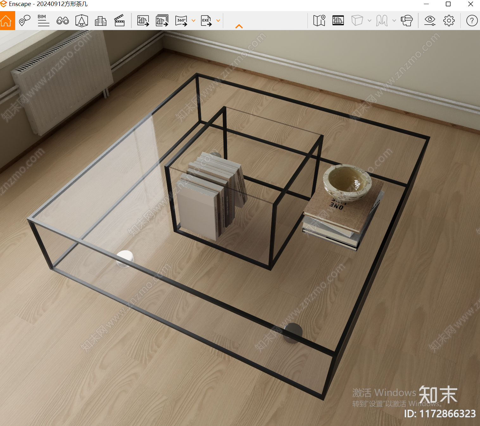Open the video editor clapperboard icon
Screen dimensions: 480x426
click(119, 21)
